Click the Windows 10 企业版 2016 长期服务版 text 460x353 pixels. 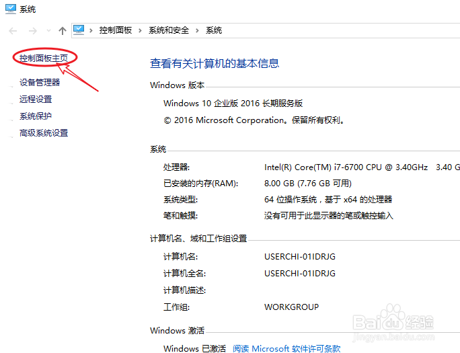(x=233, y=103)
